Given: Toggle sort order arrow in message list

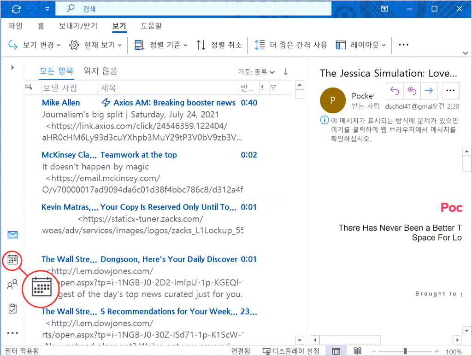Looking at the screenshot, I should coord(286,71).
